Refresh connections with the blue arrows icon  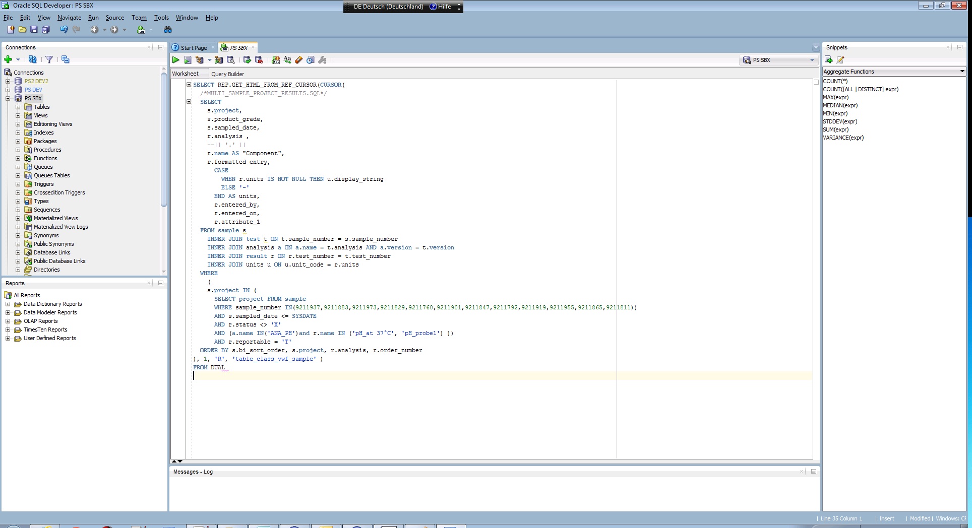[33, 59]
